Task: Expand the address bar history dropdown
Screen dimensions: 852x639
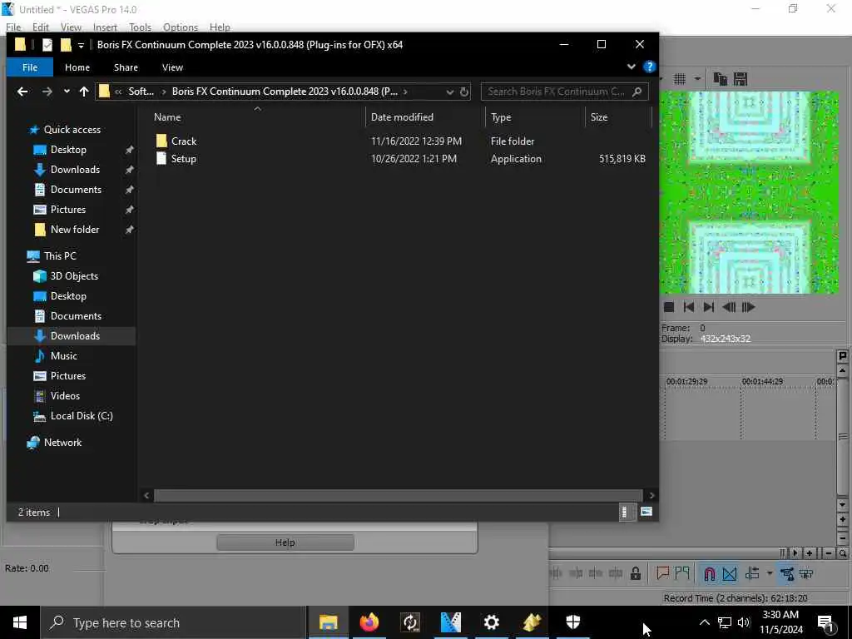Action: 449,92
